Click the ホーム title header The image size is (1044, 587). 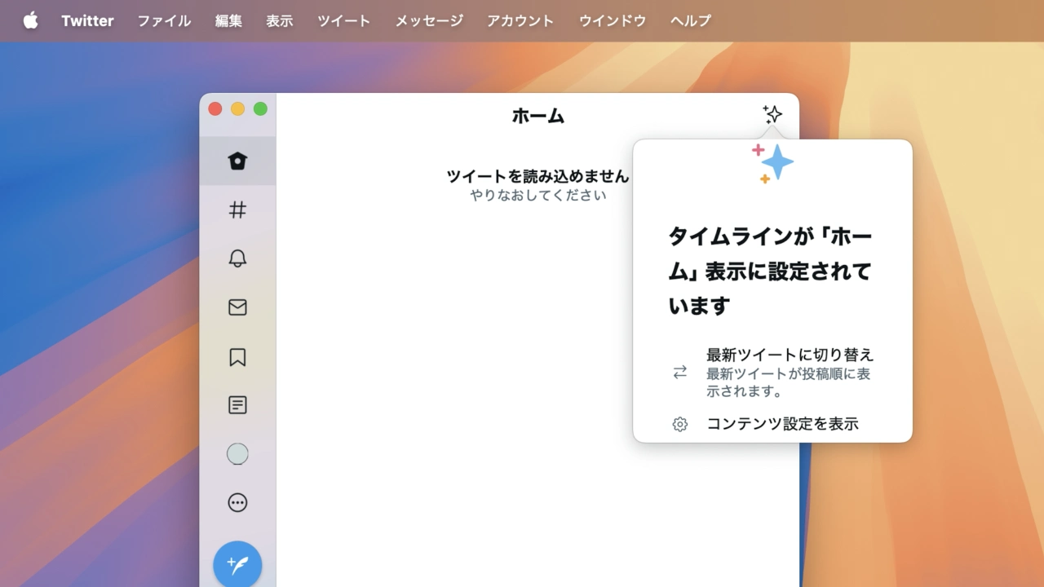pos(538,116)
